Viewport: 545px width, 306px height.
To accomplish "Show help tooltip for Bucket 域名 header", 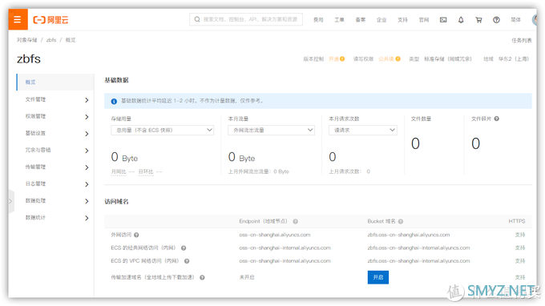I will pyautogui.click(x=401, y=222).
